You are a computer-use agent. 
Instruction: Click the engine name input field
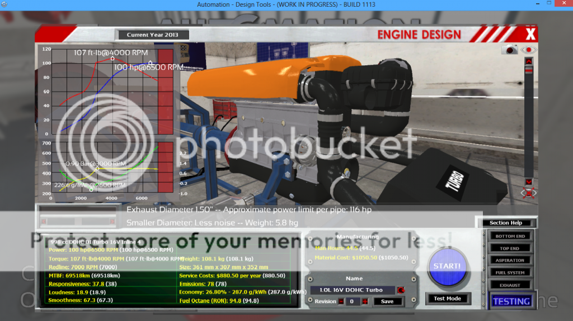(x=353, y=290)
